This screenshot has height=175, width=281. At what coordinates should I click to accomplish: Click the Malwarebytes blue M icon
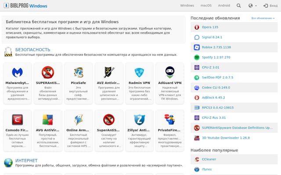pyautogui.click(x=18, y=72)
